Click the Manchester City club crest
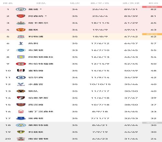 [x=21, y=9]
